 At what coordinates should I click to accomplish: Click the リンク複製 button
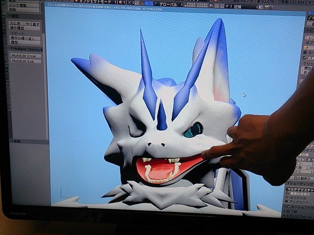[x=23, y=5]
